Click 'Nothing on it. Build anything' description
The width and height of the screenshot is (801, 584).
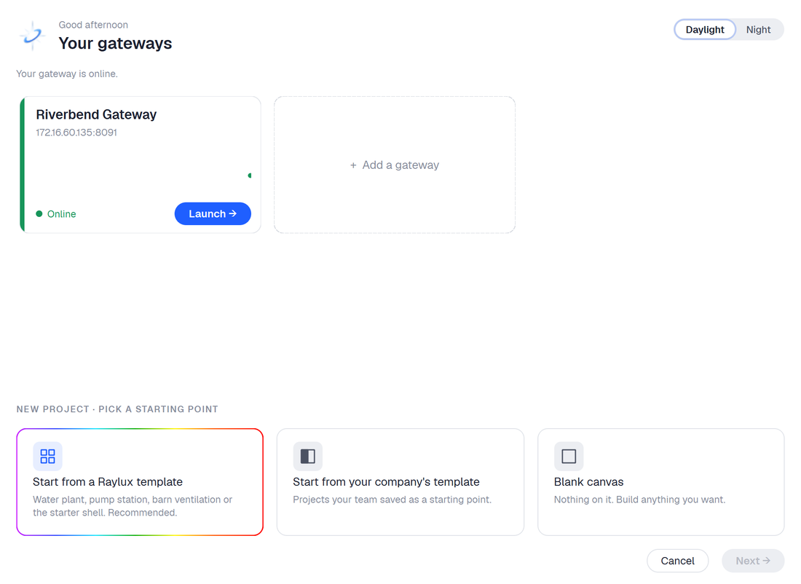point(639,500)
